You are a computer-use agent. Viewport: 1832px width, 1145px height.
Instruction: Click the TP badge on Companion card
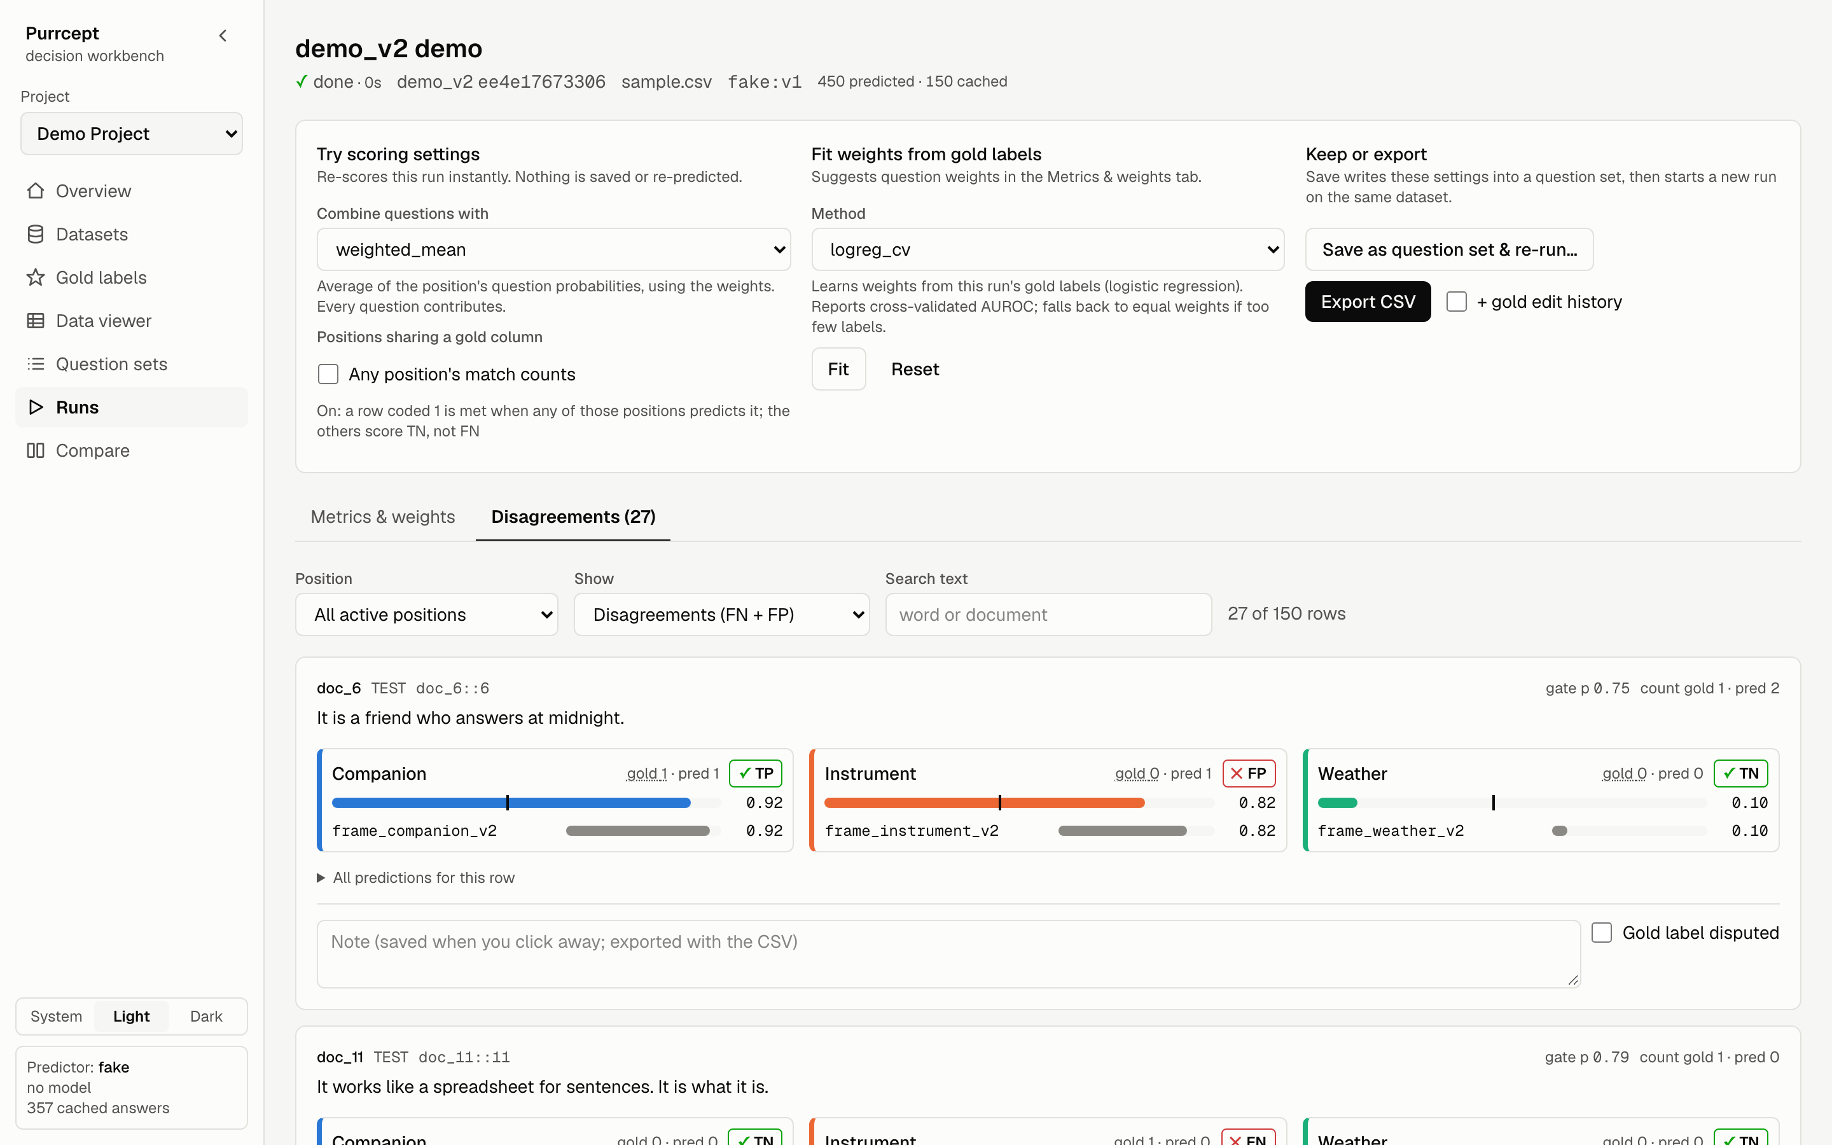(756, 773)
